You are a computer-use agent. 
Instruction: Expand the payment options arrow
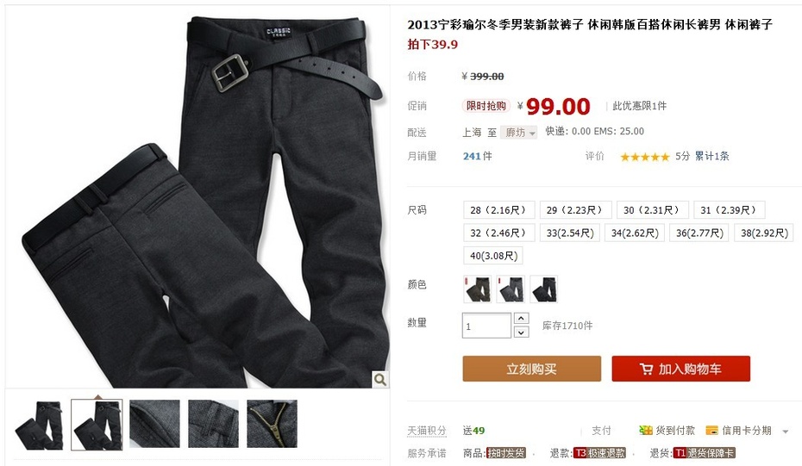pyautogui.click(x=785, y=432)
